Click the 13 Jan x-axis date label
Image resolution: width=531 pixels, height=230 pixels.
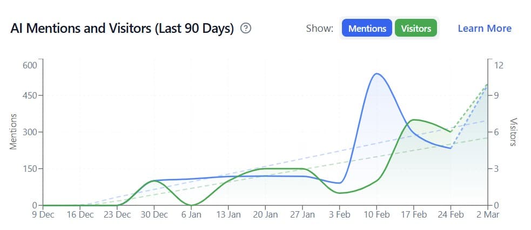228,215
